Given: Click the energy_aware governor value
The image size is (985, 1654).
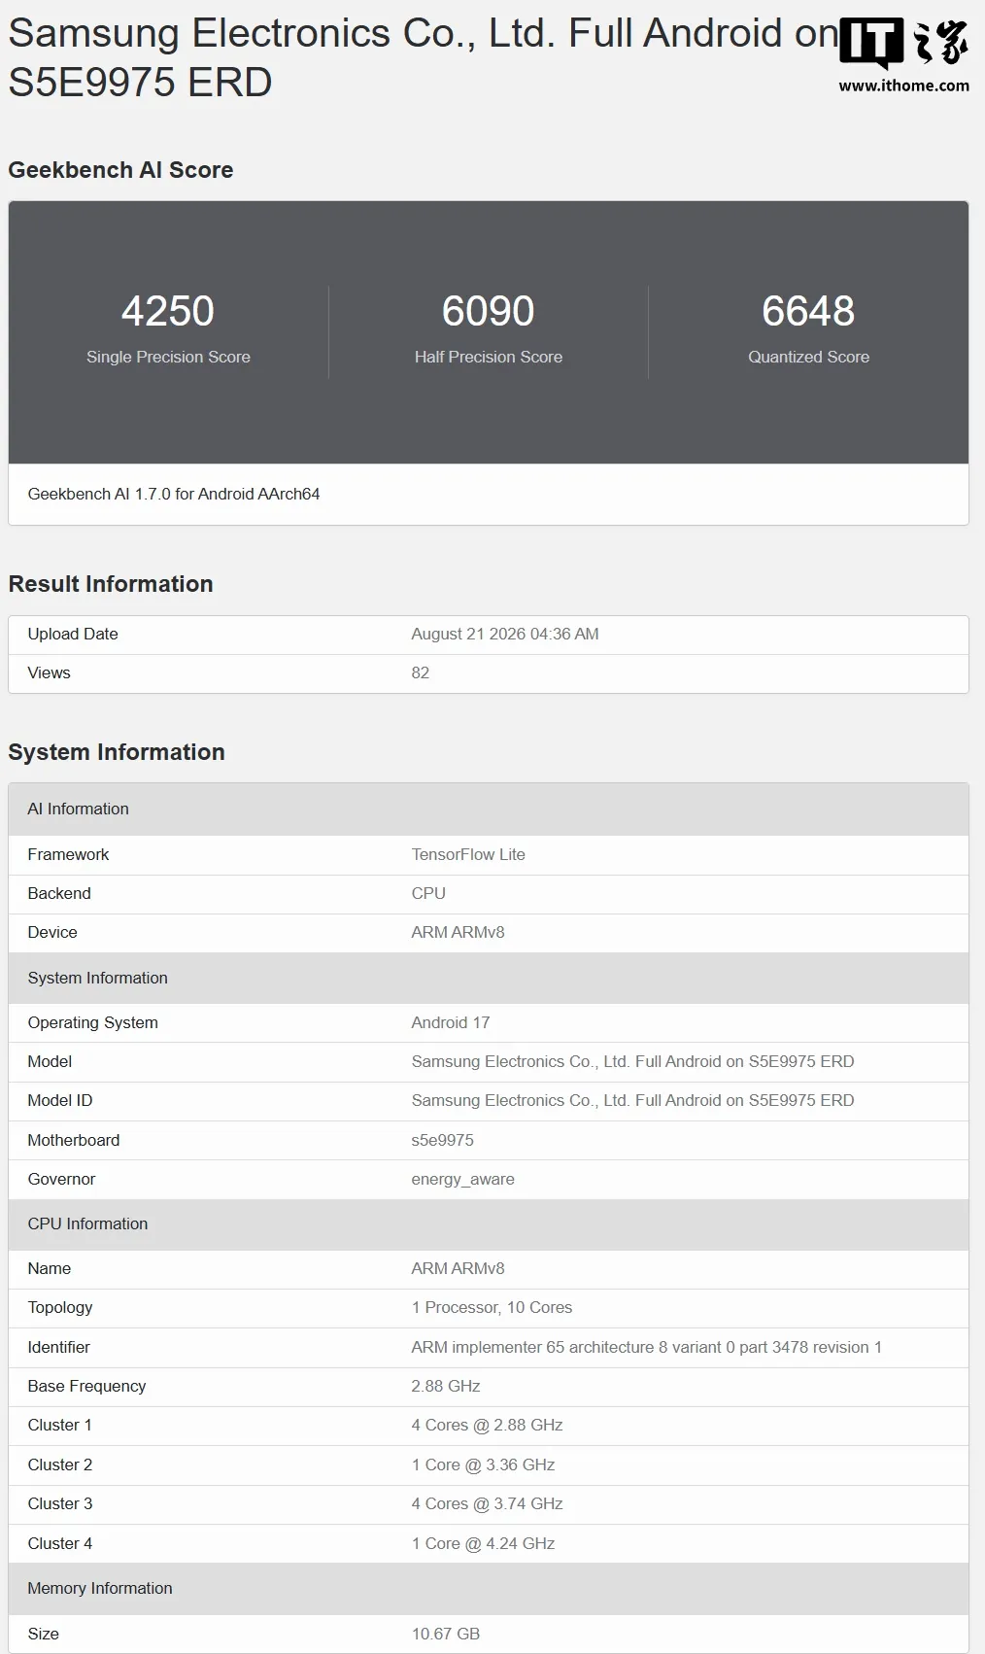Looking at the screenshot, I should tap(463, 1179).
